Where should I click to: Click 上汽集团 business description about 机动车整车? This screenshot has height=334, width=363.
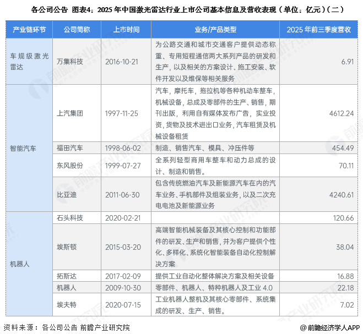[215, 113]
